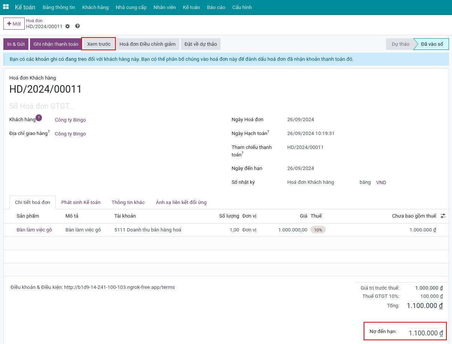Screen dimensions: 452x344
Task: Click account cell 5111 Doanh thu bán hàng hoá
Action: 148,230
